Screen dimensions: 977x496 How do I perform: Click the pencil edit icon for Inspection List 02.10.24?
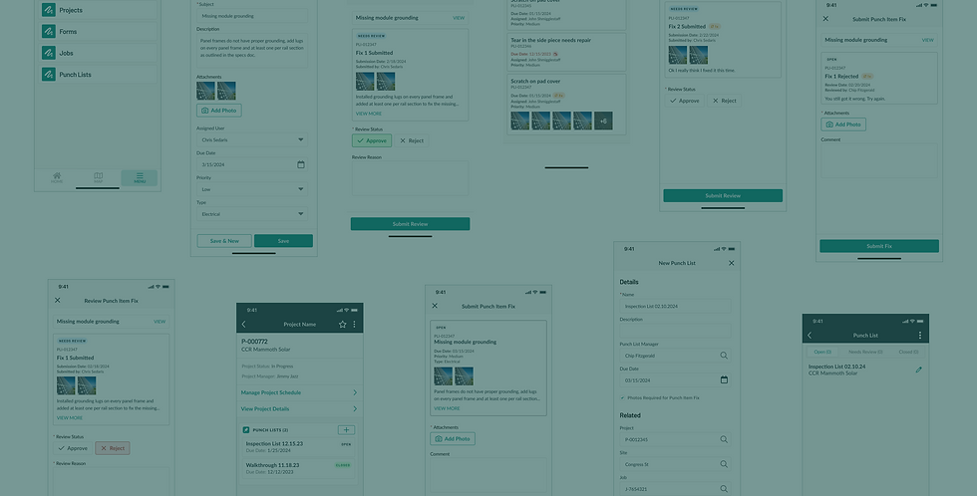tap(918, 370)
